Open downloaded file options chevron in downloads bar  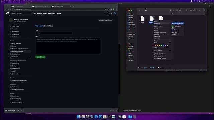point(21,110)
